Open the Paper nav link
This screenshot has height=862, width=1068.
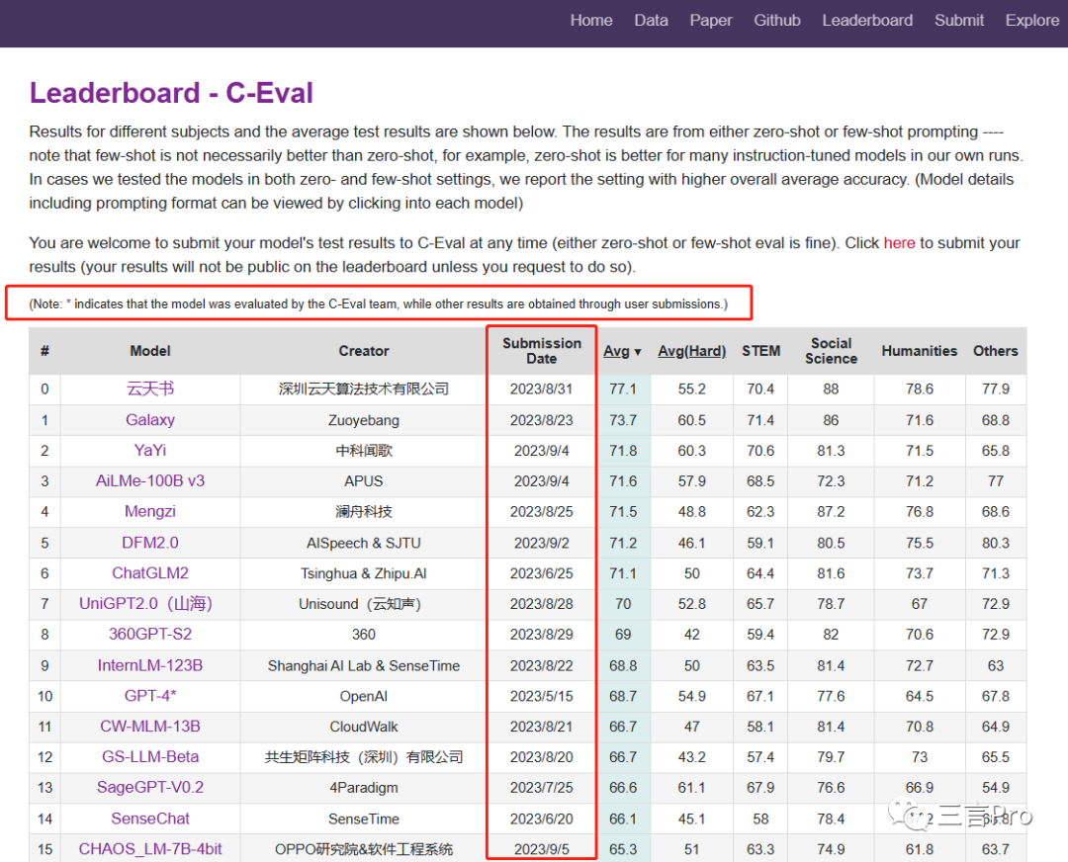[x=710, y=21]
